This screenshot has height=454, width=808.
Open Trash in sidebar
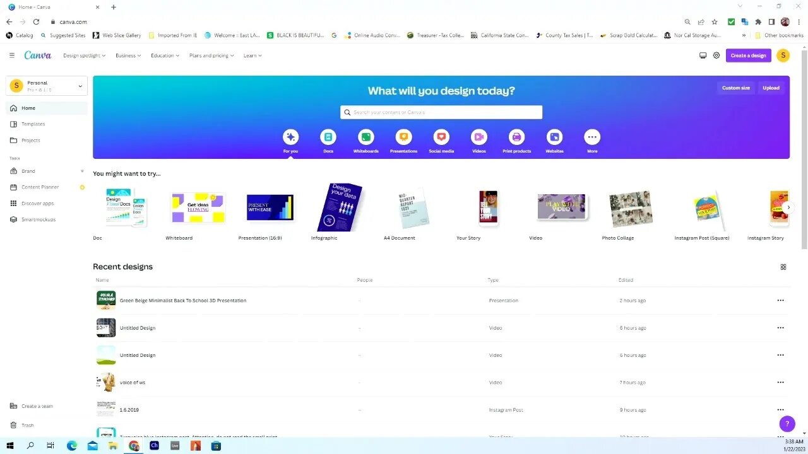pyautogui.click(x=23, y=425)
